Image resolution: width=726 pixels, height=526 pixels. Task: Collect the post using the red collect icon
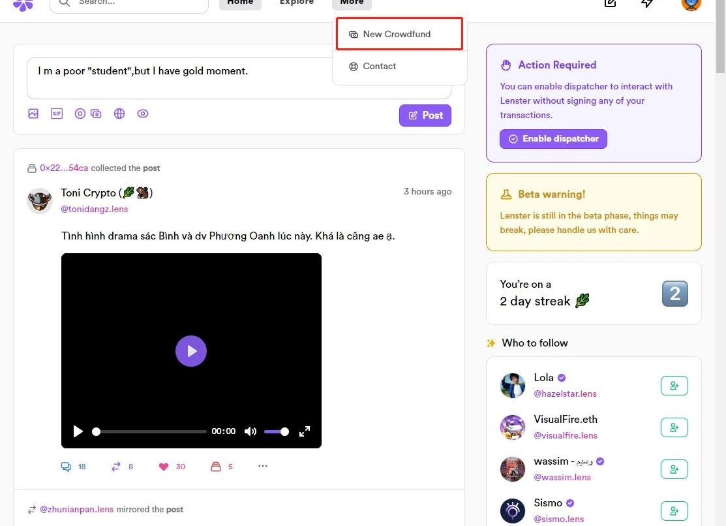(215, 467)
